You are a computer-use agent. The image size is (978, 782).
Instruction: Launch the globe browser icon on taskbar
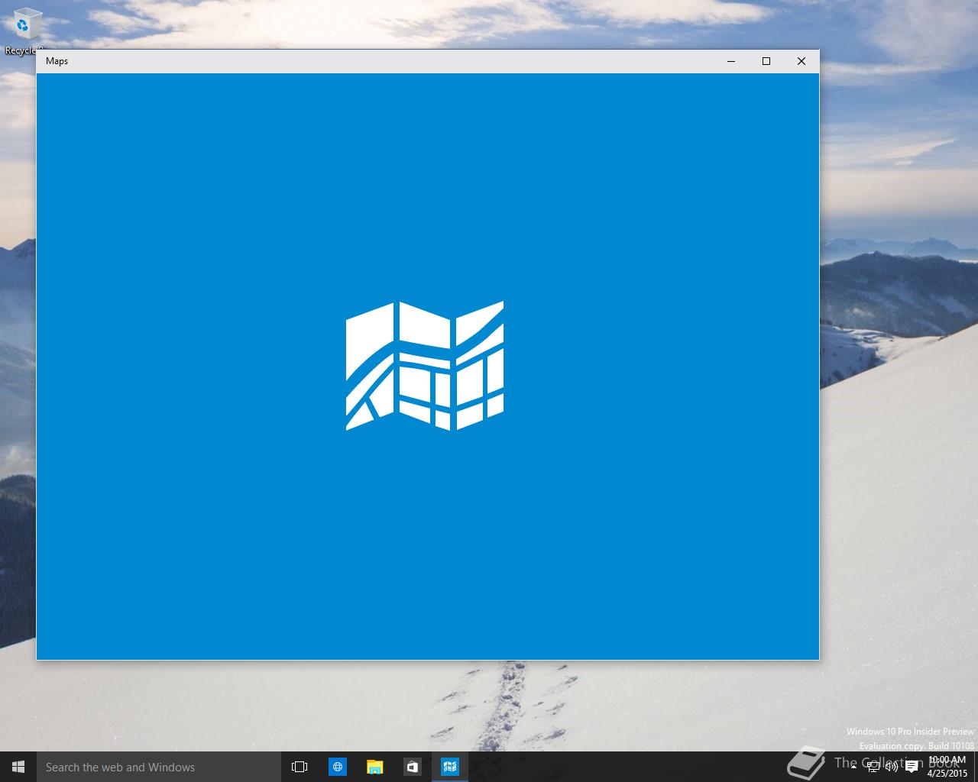tap(338, 767)
